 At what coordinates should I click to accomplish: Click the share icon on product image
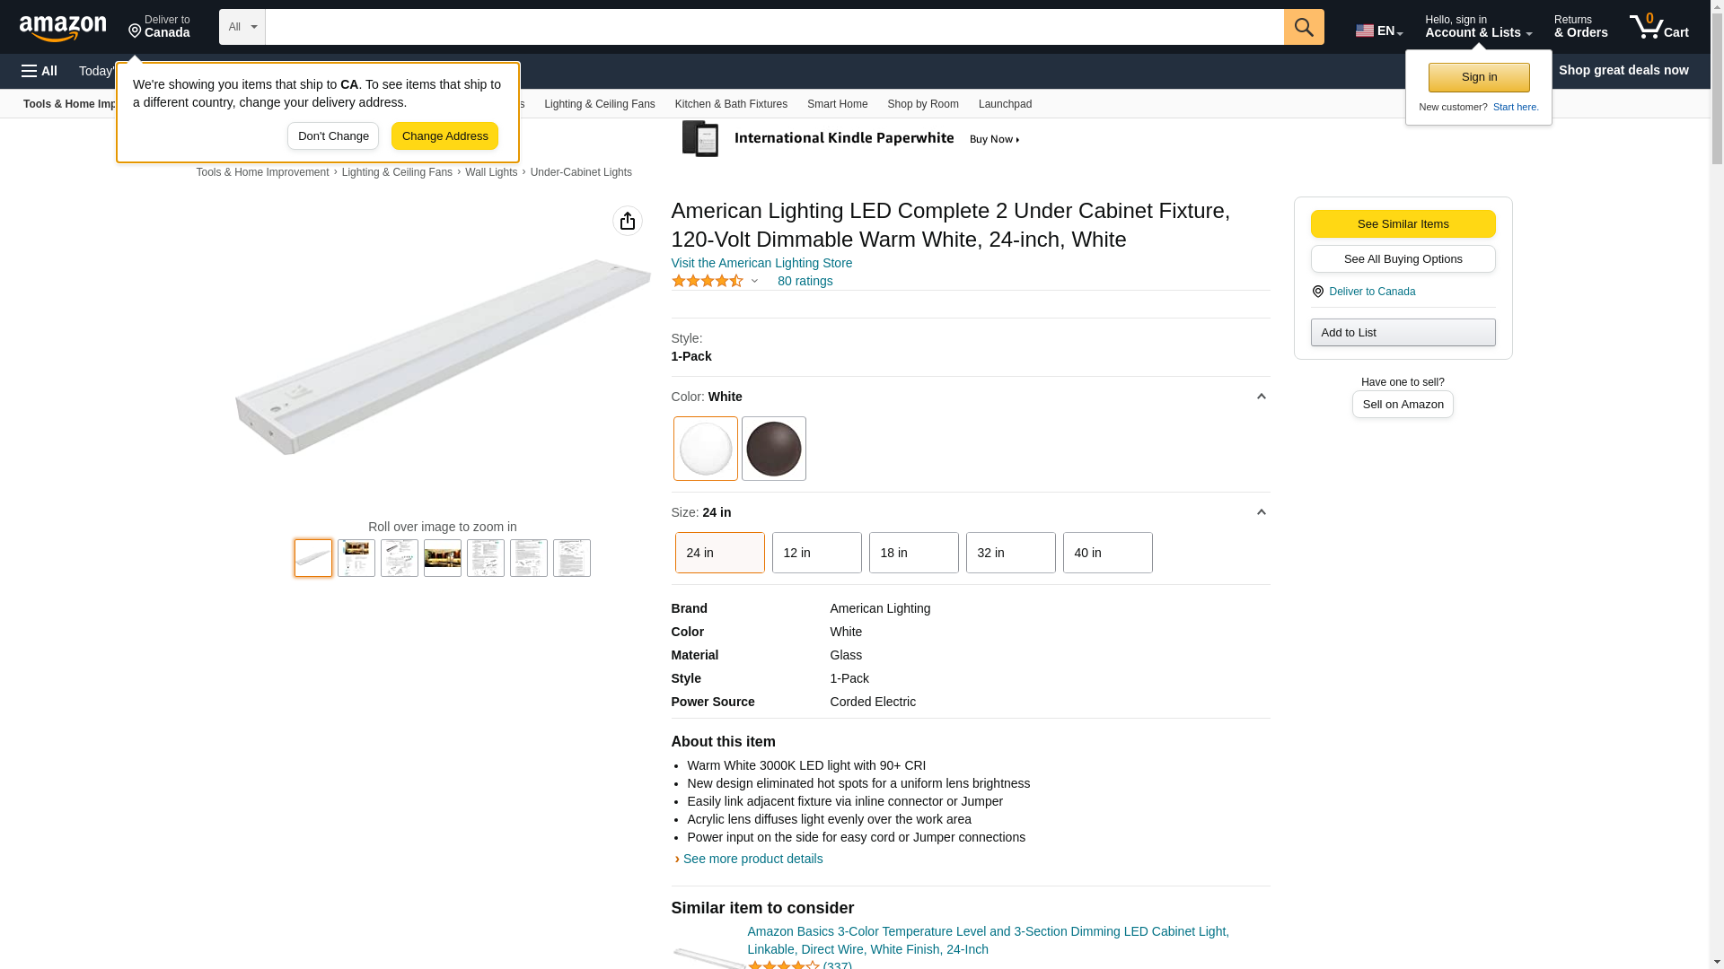point(628,221)
